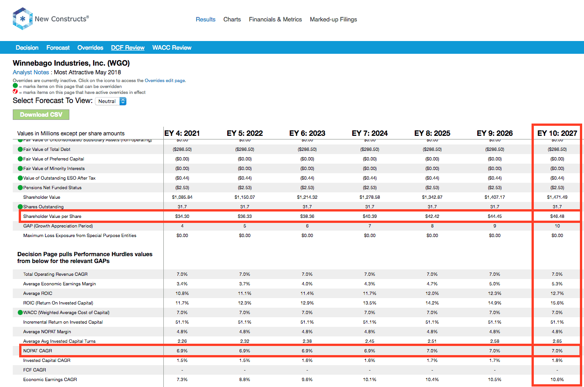Select the DCF Review subtab
Viewport: 584px width, 387px height.
point(128,47)
